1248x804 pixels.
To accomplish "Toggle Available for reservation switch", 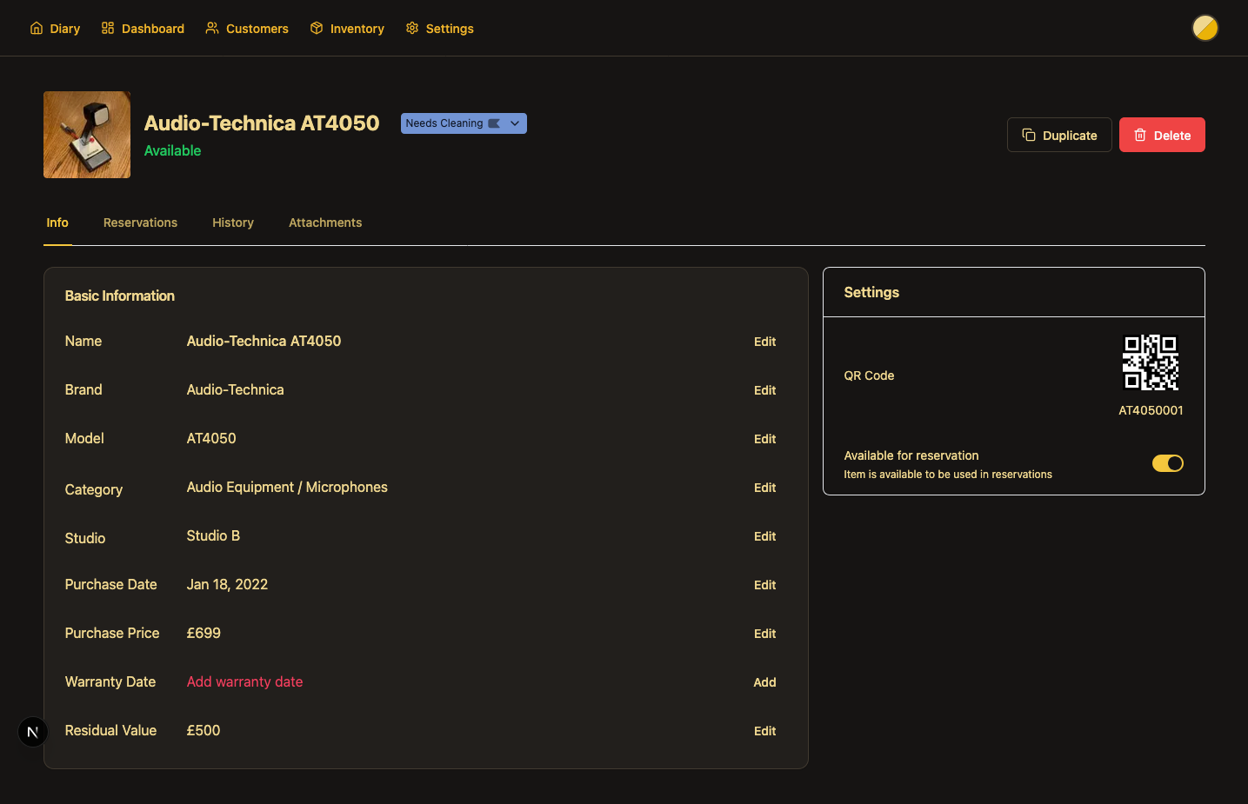I will [1167, 463].
